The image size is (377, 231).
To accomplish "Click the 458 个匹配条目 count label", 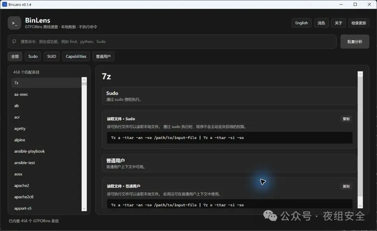I will tap(26, 72).
